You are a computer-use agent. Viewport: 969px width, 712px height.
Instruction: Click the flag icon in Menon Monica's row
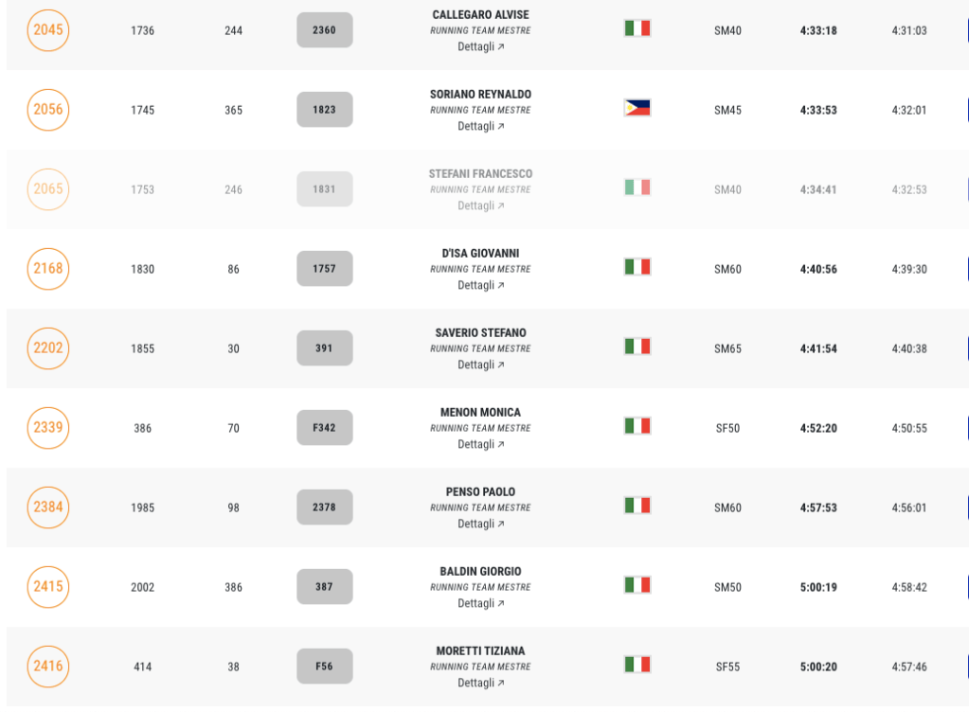[x=637, y=426]
